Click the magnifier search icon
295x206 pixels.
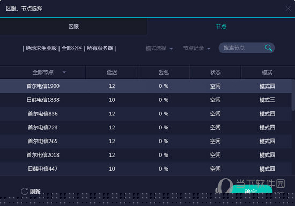(x=269, y=48)
